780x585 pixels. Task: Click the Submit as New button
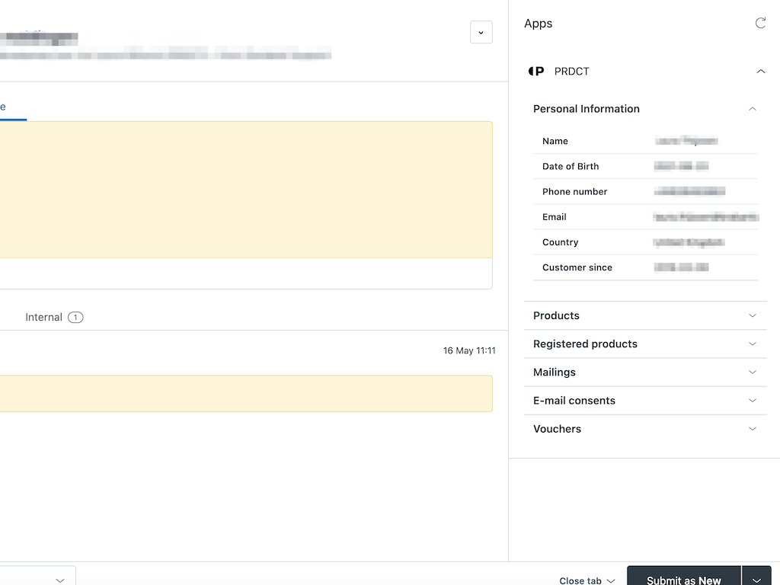pyautogui.click(x=683, y=578)
